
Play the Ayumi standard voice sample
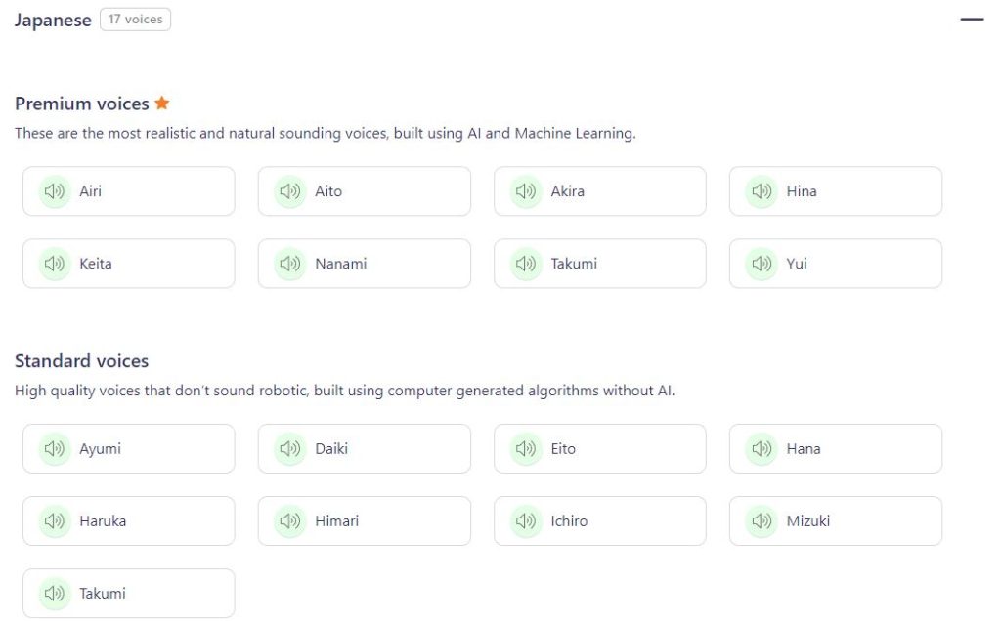pos(55,448)
